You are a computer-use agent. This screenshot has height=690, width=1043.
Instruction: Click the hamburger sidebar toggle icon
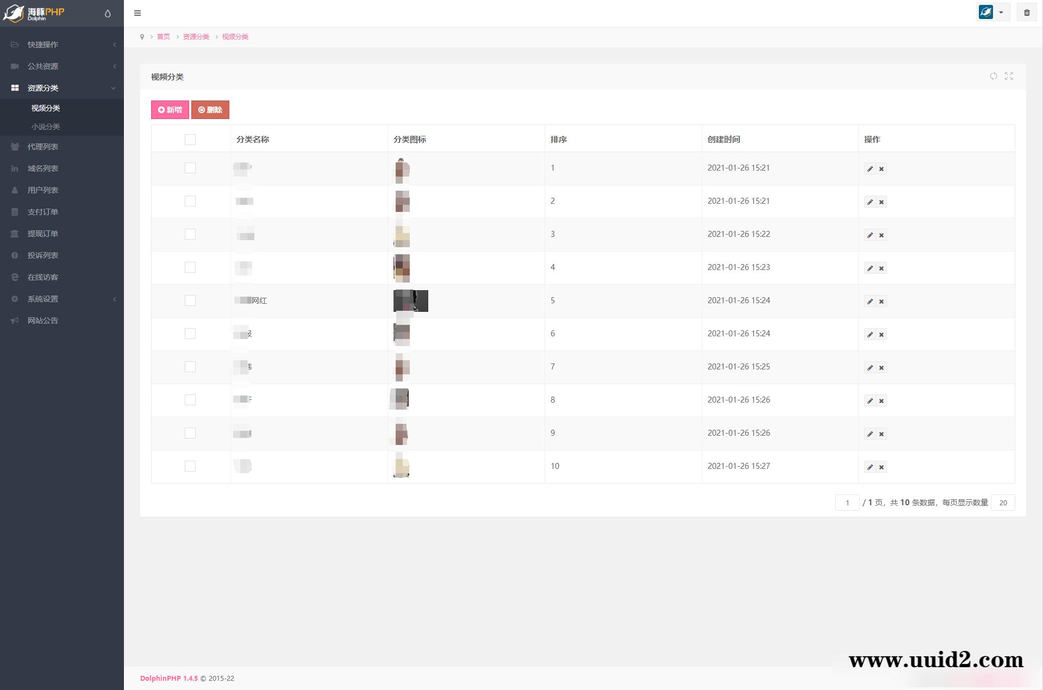point(138,13)
